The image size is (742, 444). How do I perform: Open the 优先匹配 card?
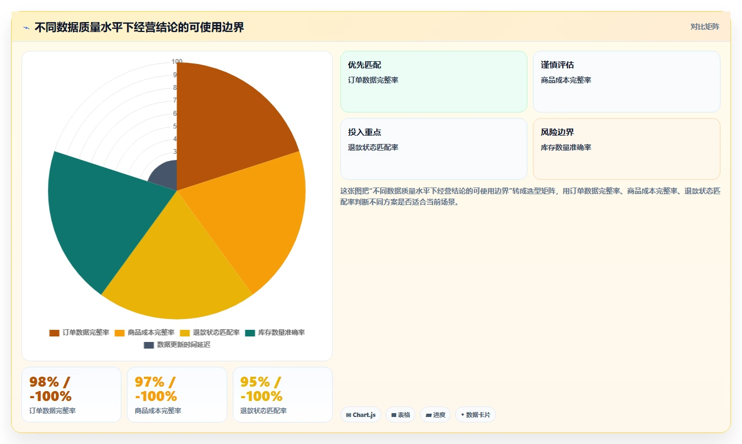(434, 82)
